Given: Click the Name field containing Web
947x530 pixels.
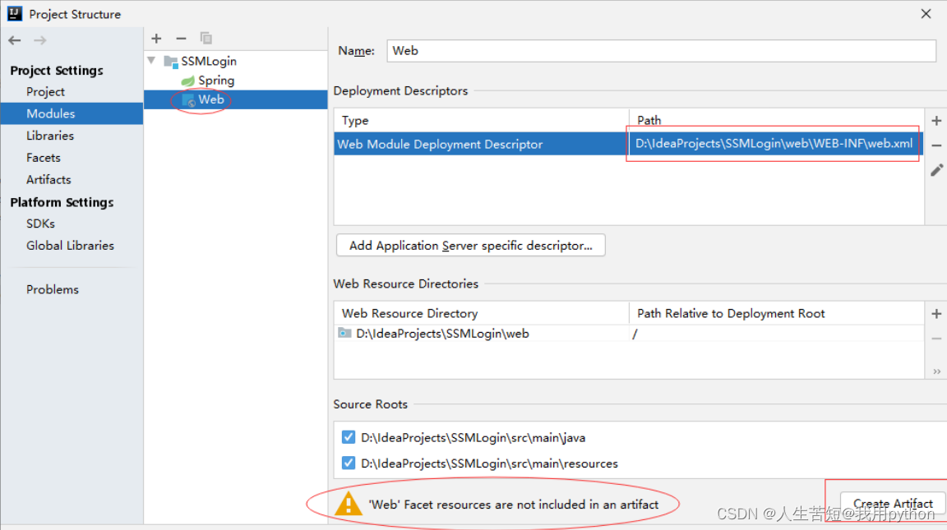Looking at the screenshot, I should pos(661,51).
